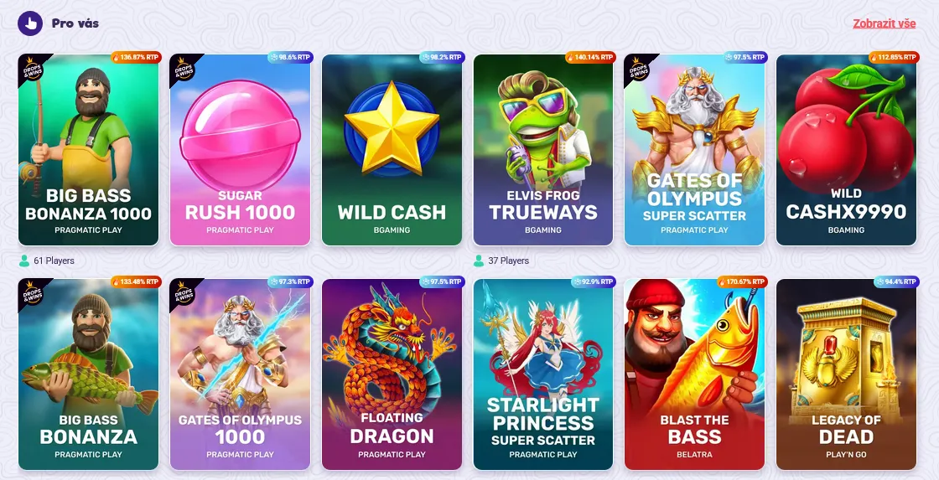The width and height of the screenshot is (939, 480).
Task: Launch Elvis Frog Trueways game
Action: pos(543,150)
